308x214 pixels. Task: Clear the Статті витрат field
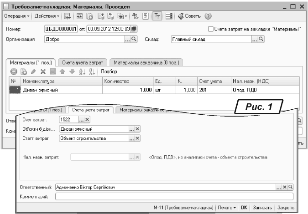(x=137, y=138)
